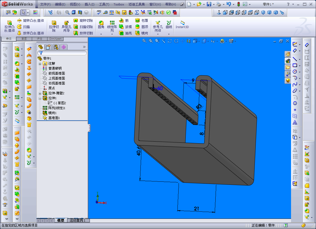Open the Curves (曲线) dropdown arrow

(x=169, y=34)
